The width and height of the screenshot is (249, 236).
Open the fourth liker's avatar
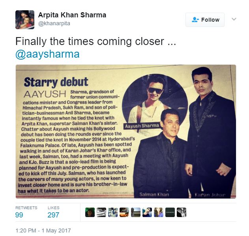(x=124, y=212)
